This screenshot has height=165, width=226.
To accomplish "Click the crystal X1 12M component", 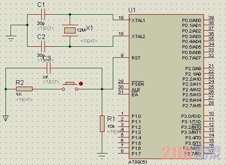I will click(x=70, y=30).
